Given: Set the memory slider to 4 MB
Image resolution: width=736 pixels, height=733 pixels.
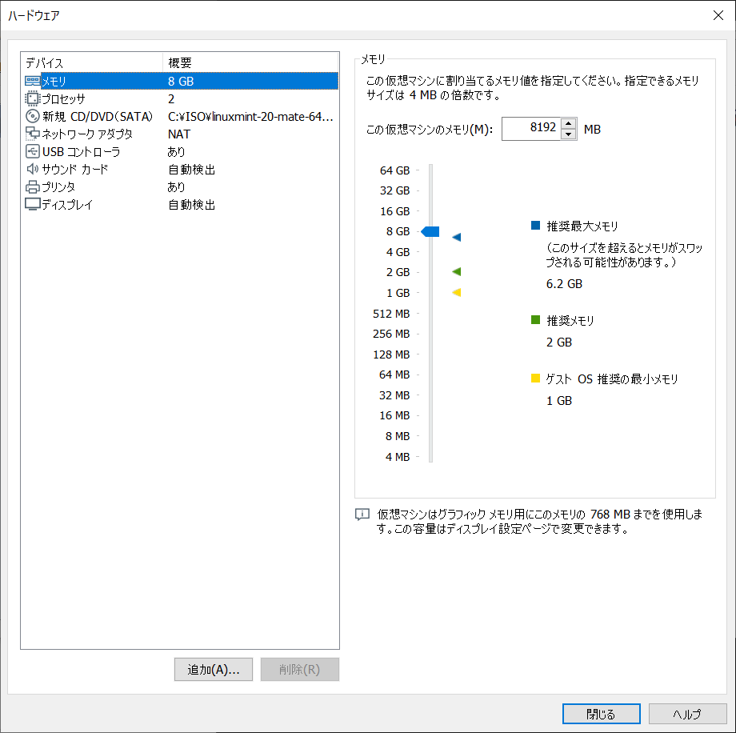Looking at the screenshot, I should click(430, 457).
